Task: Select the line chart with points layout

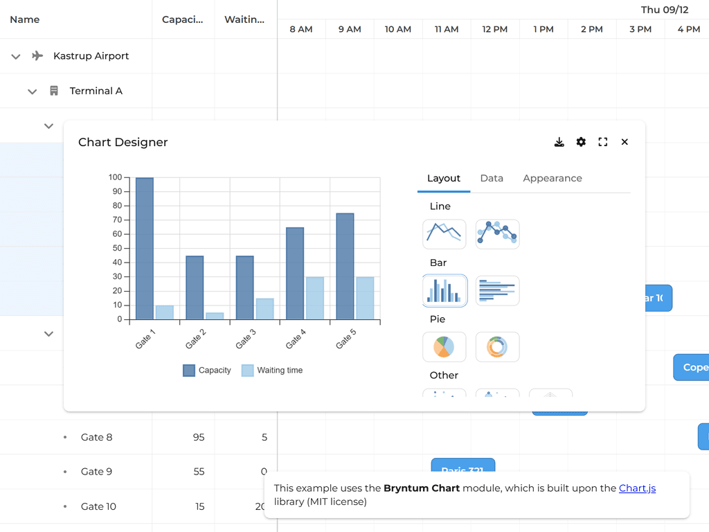Action: pos(496,233)
